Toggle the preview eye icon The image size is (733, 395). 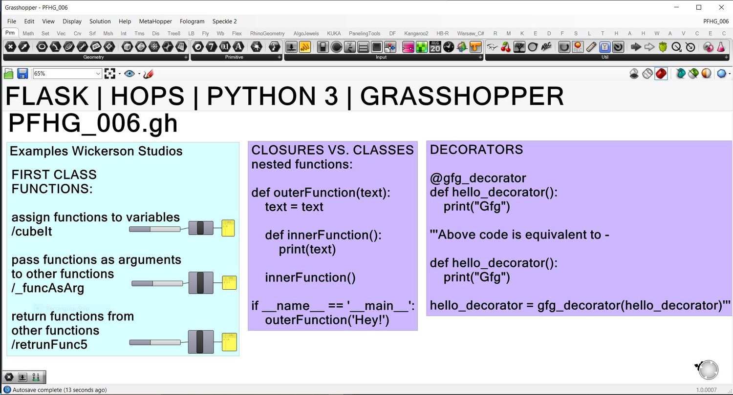(x=129, y=74)
